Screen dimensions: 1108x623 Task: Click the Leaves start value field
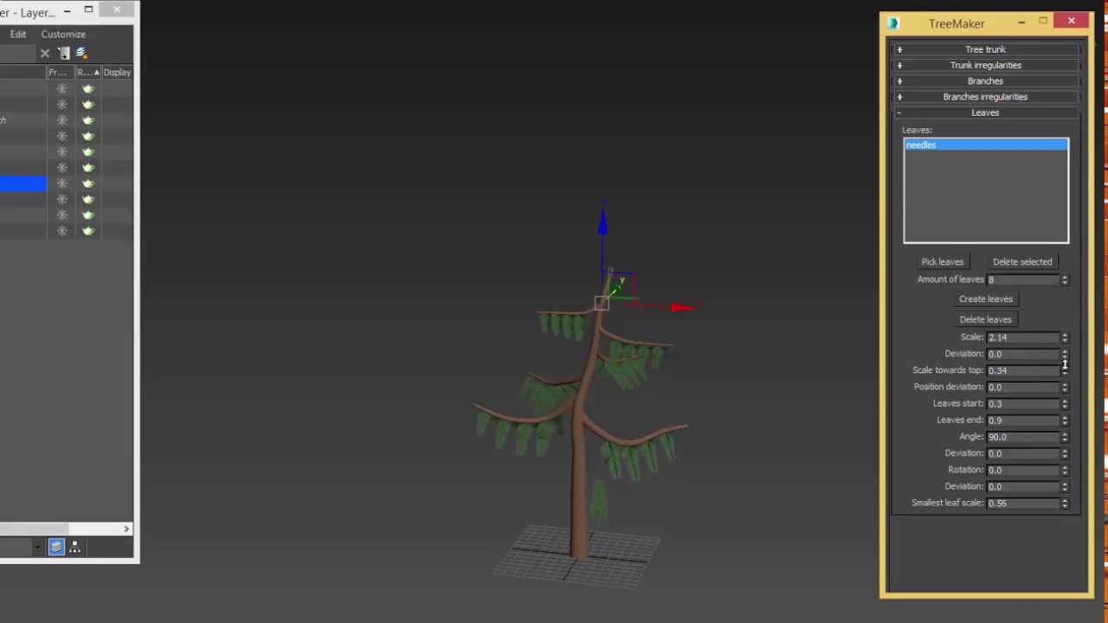[x=1023, y=403]
